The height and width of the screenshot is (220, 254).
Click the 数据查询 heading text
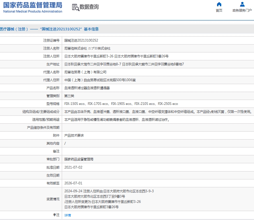tap(89, 7)
